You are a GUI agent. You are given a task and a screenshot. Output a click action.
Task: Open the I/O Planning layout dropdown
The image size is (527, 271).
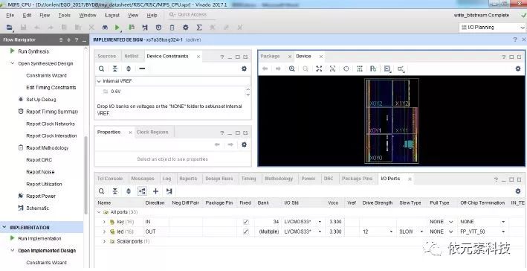click(x=492, y=28)
